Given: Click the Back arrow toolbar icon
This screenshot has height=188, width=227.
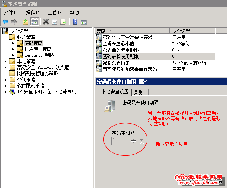Looking at the screenshot, I should 5,22.
